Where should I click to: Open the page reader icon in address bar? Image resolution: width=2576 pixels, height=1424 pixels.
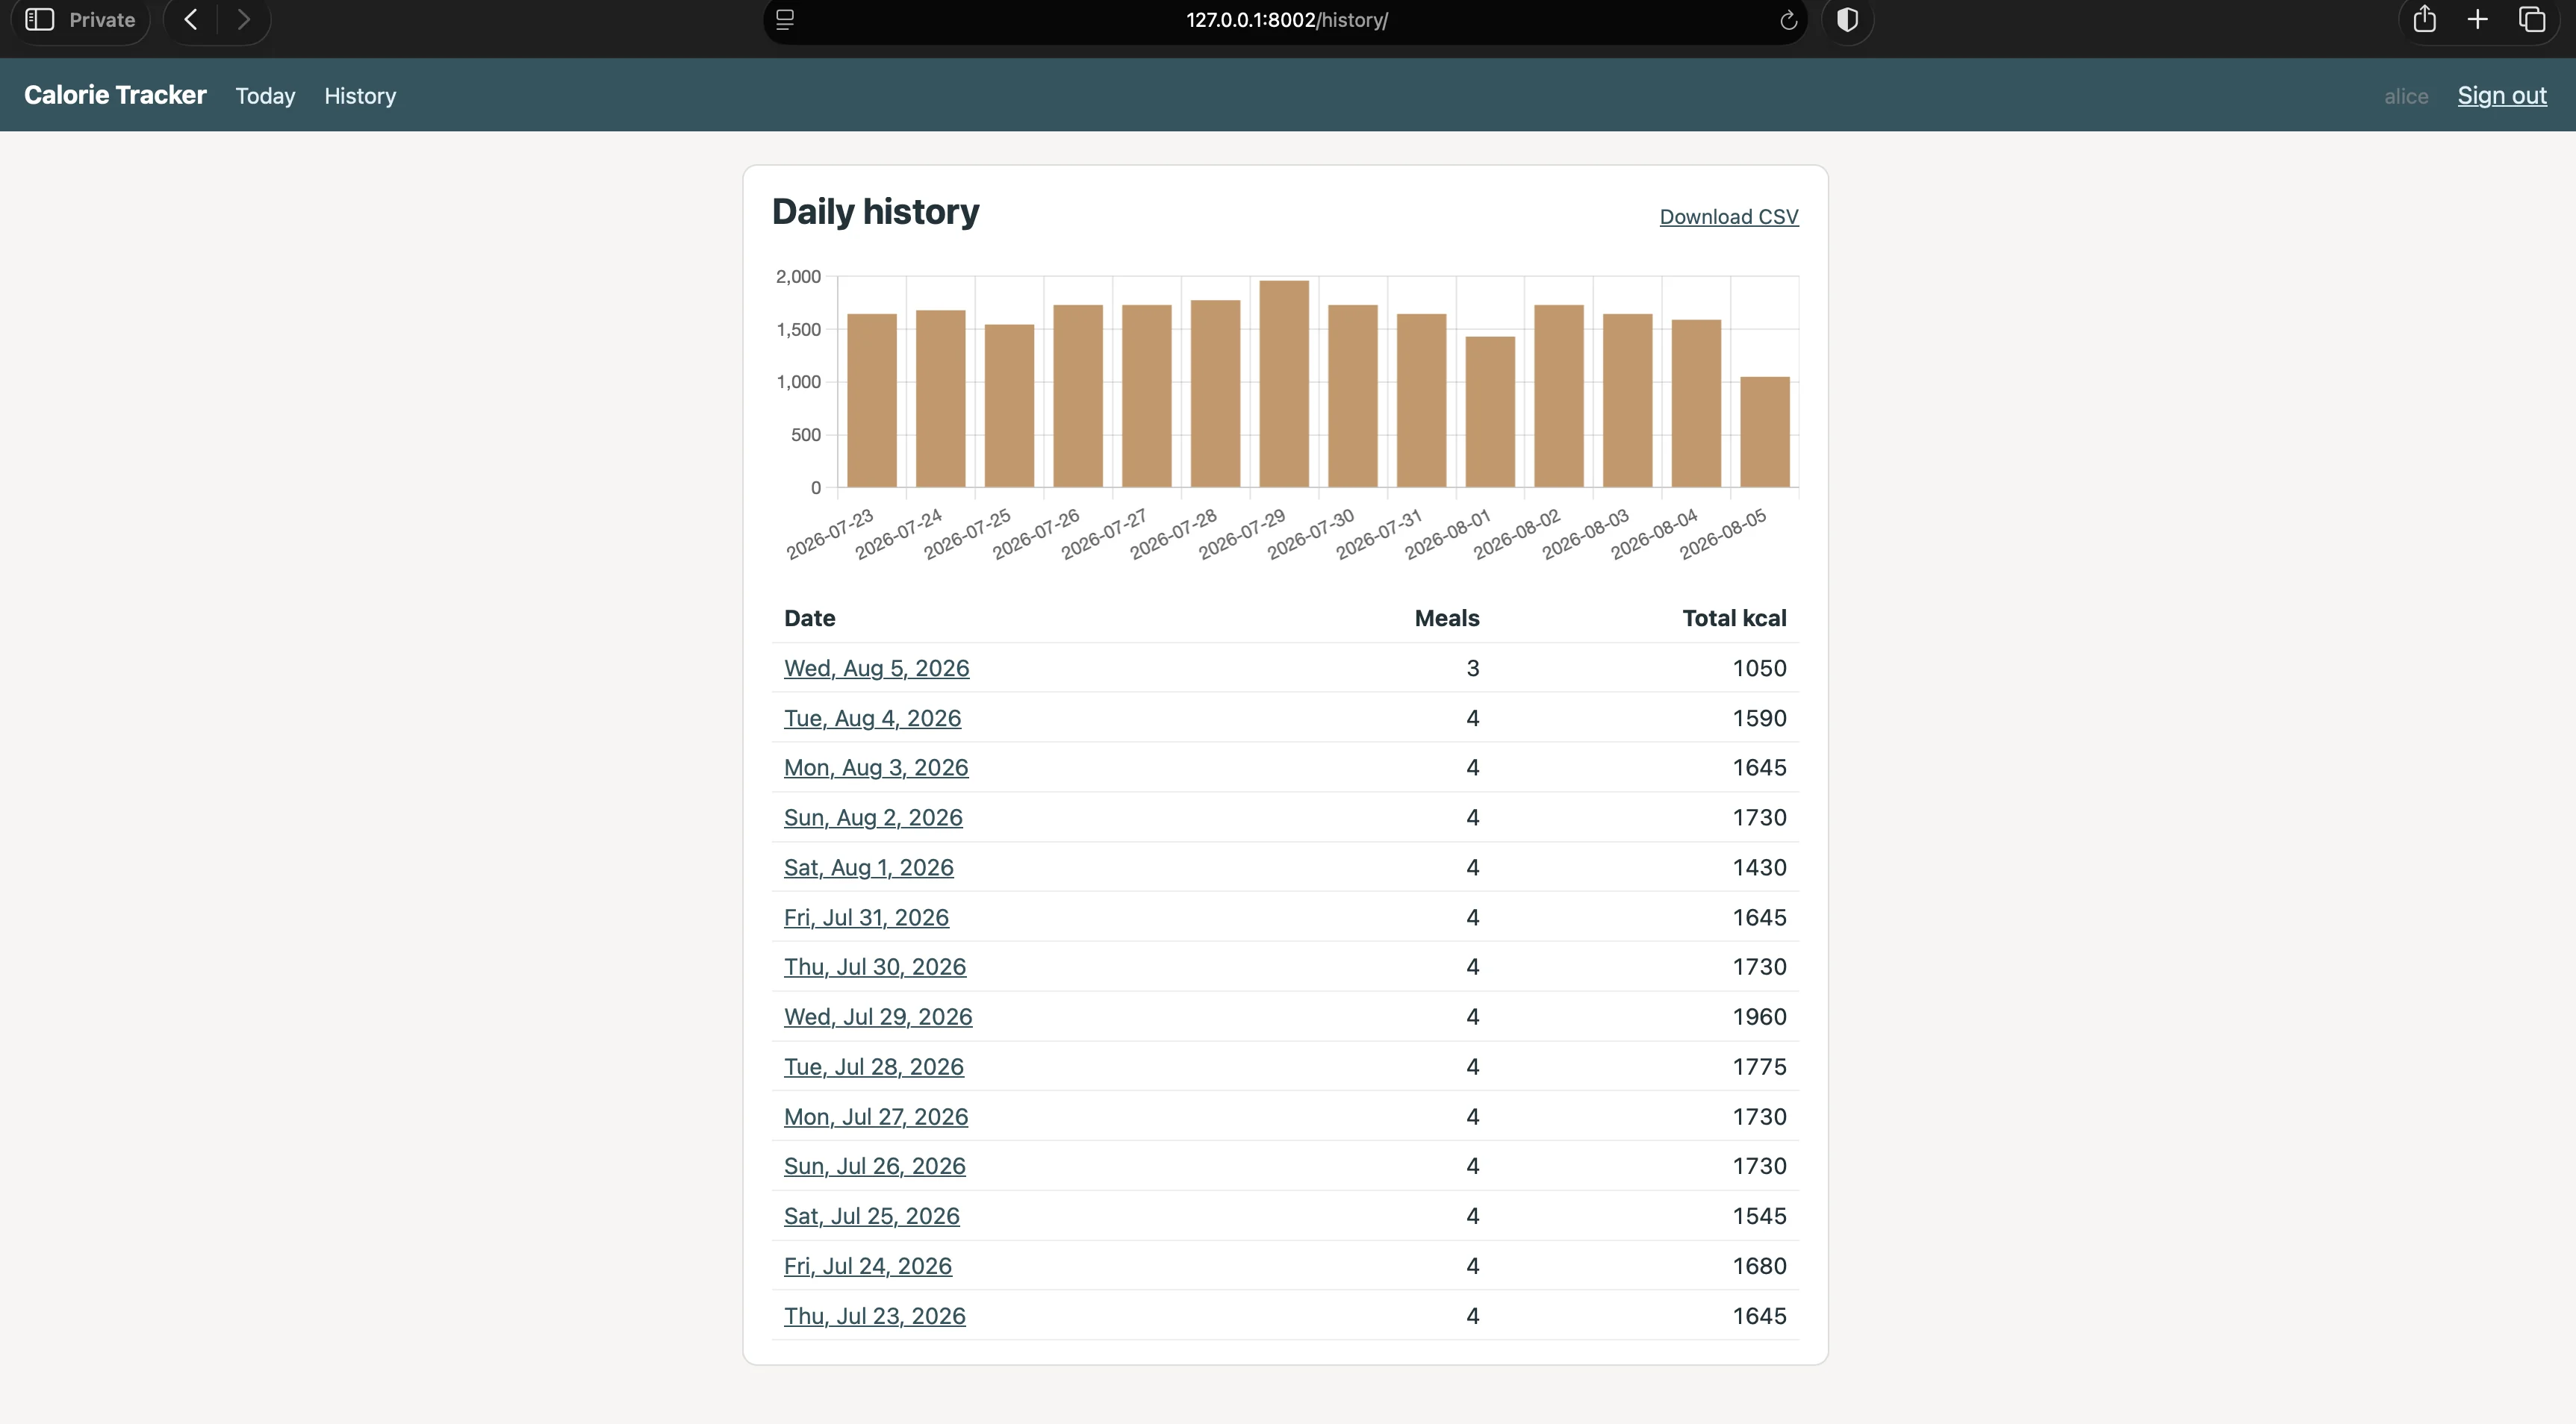(x=785, y=20)
